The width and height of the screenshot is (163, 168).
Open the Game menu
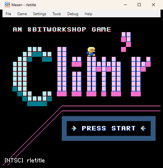(22, 14)
